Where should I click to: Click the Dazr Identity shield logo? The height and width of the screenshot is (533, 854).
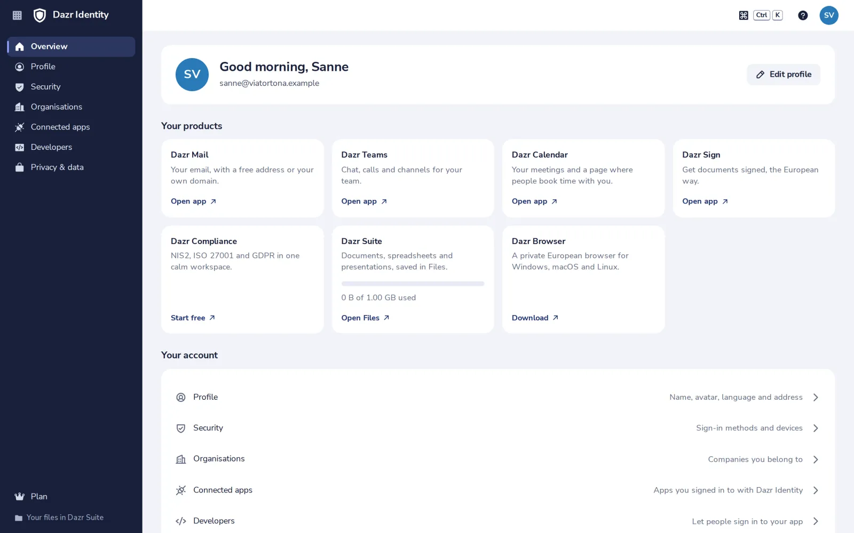(39, 15)
